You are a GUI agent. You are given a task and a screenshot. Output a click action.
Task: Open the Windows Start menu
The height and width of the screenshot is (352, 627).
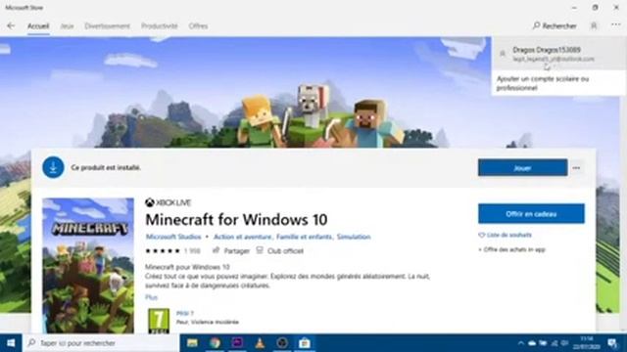[x=11, y=343]
